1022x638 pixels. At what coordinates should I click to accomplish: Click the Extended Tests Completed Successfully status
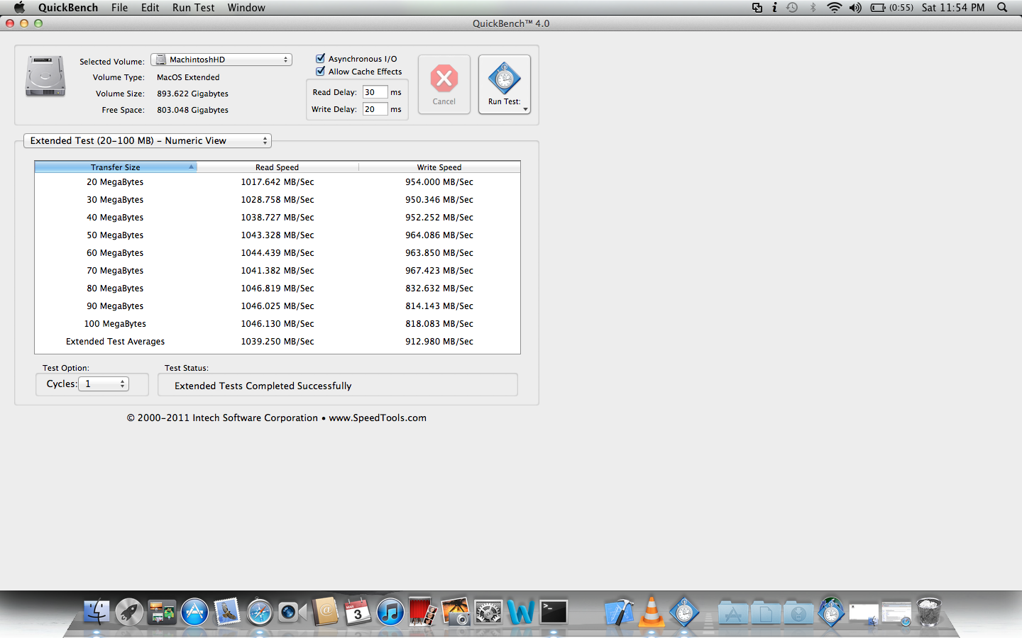click(263, 386)
